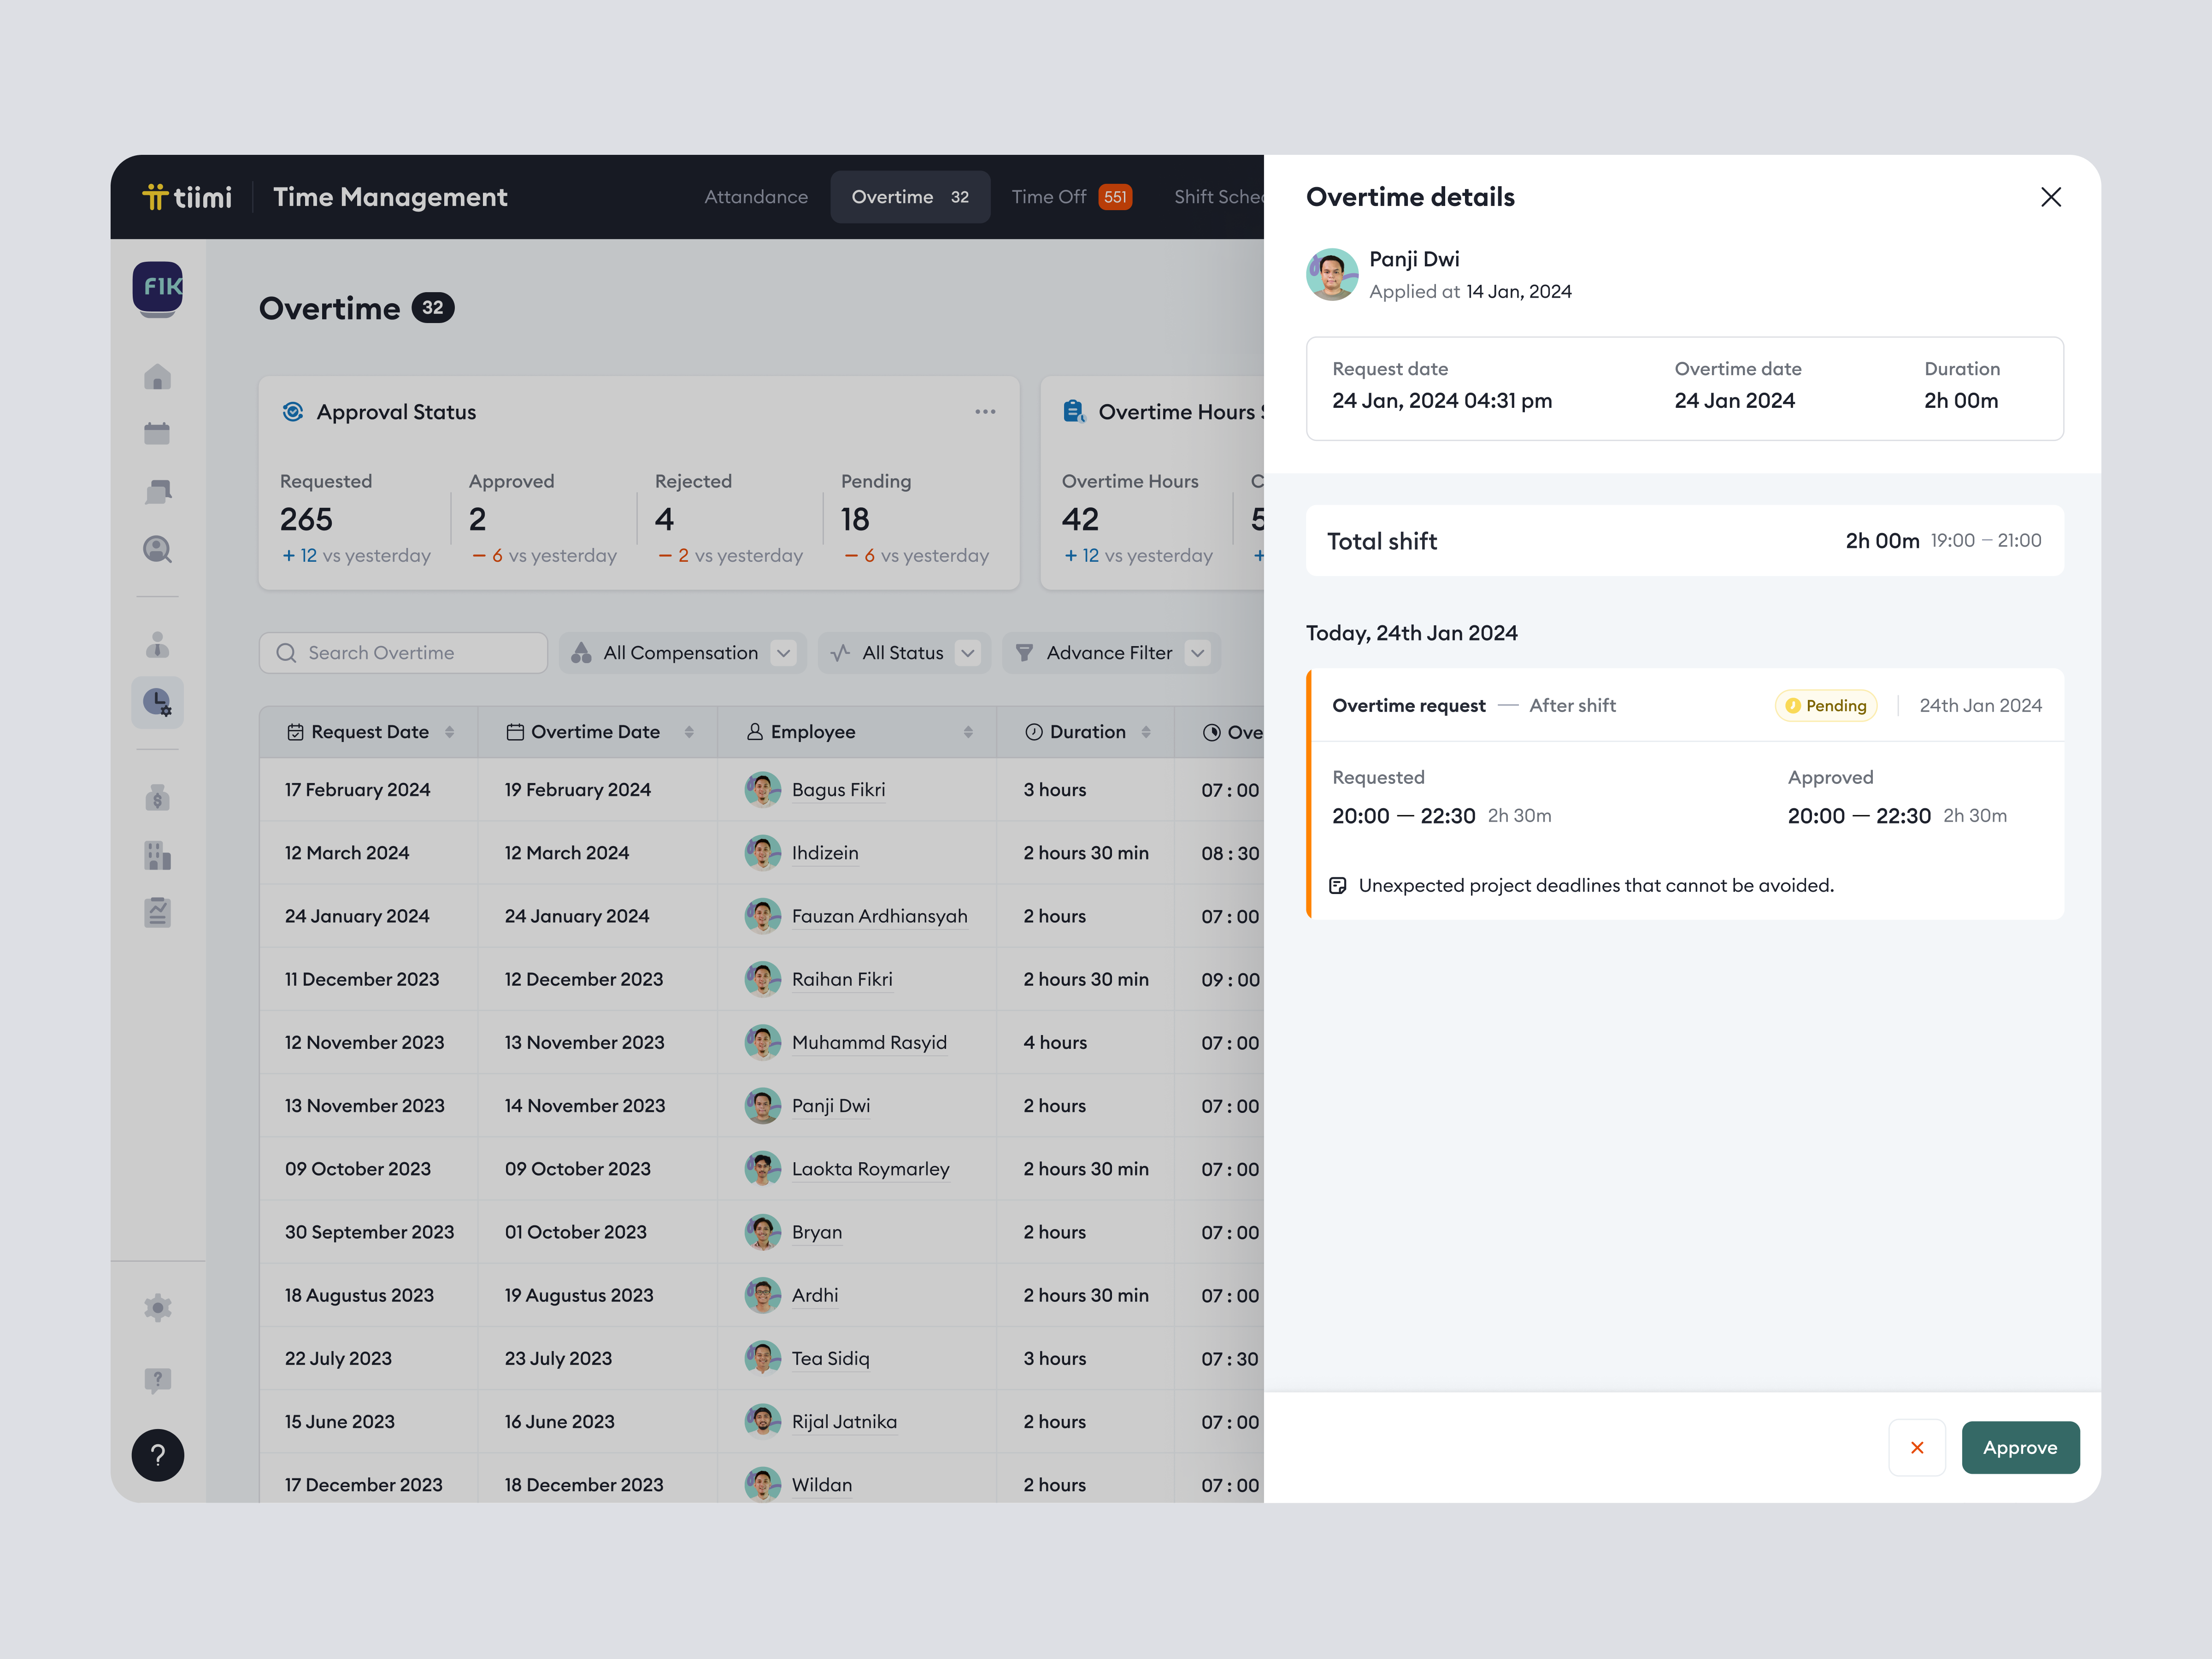The image size is (2212, 1659).
Task: Open the help question mark button
Action: point(157,1455)
